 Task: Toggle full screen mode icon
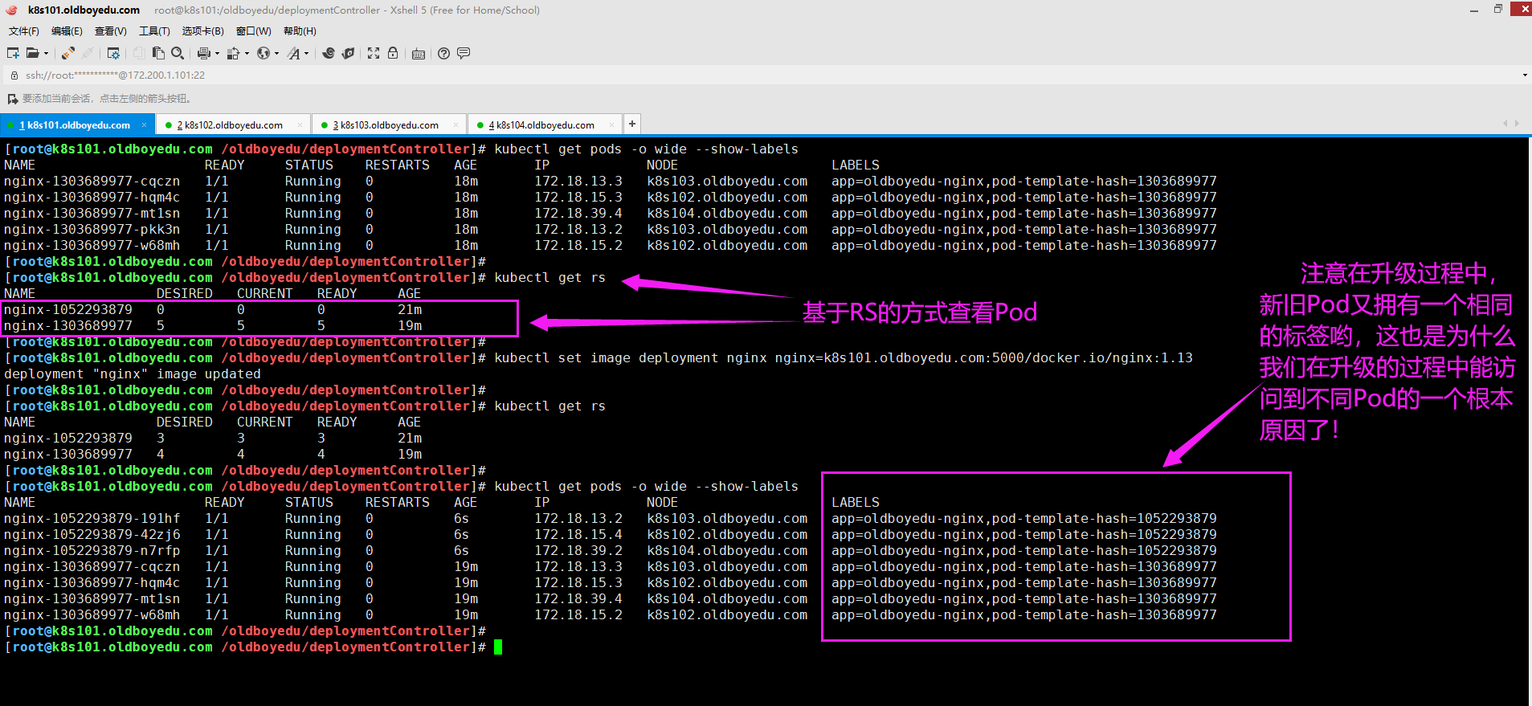[374, 53]
